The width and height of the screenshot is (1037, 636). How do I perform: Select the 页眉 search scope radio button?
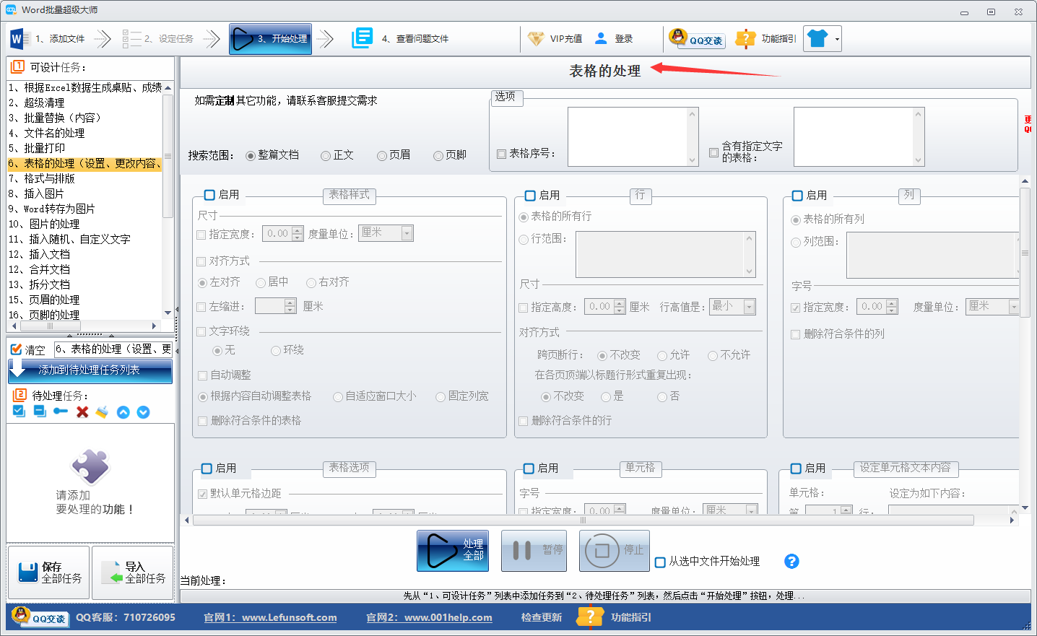coord(381,154)
